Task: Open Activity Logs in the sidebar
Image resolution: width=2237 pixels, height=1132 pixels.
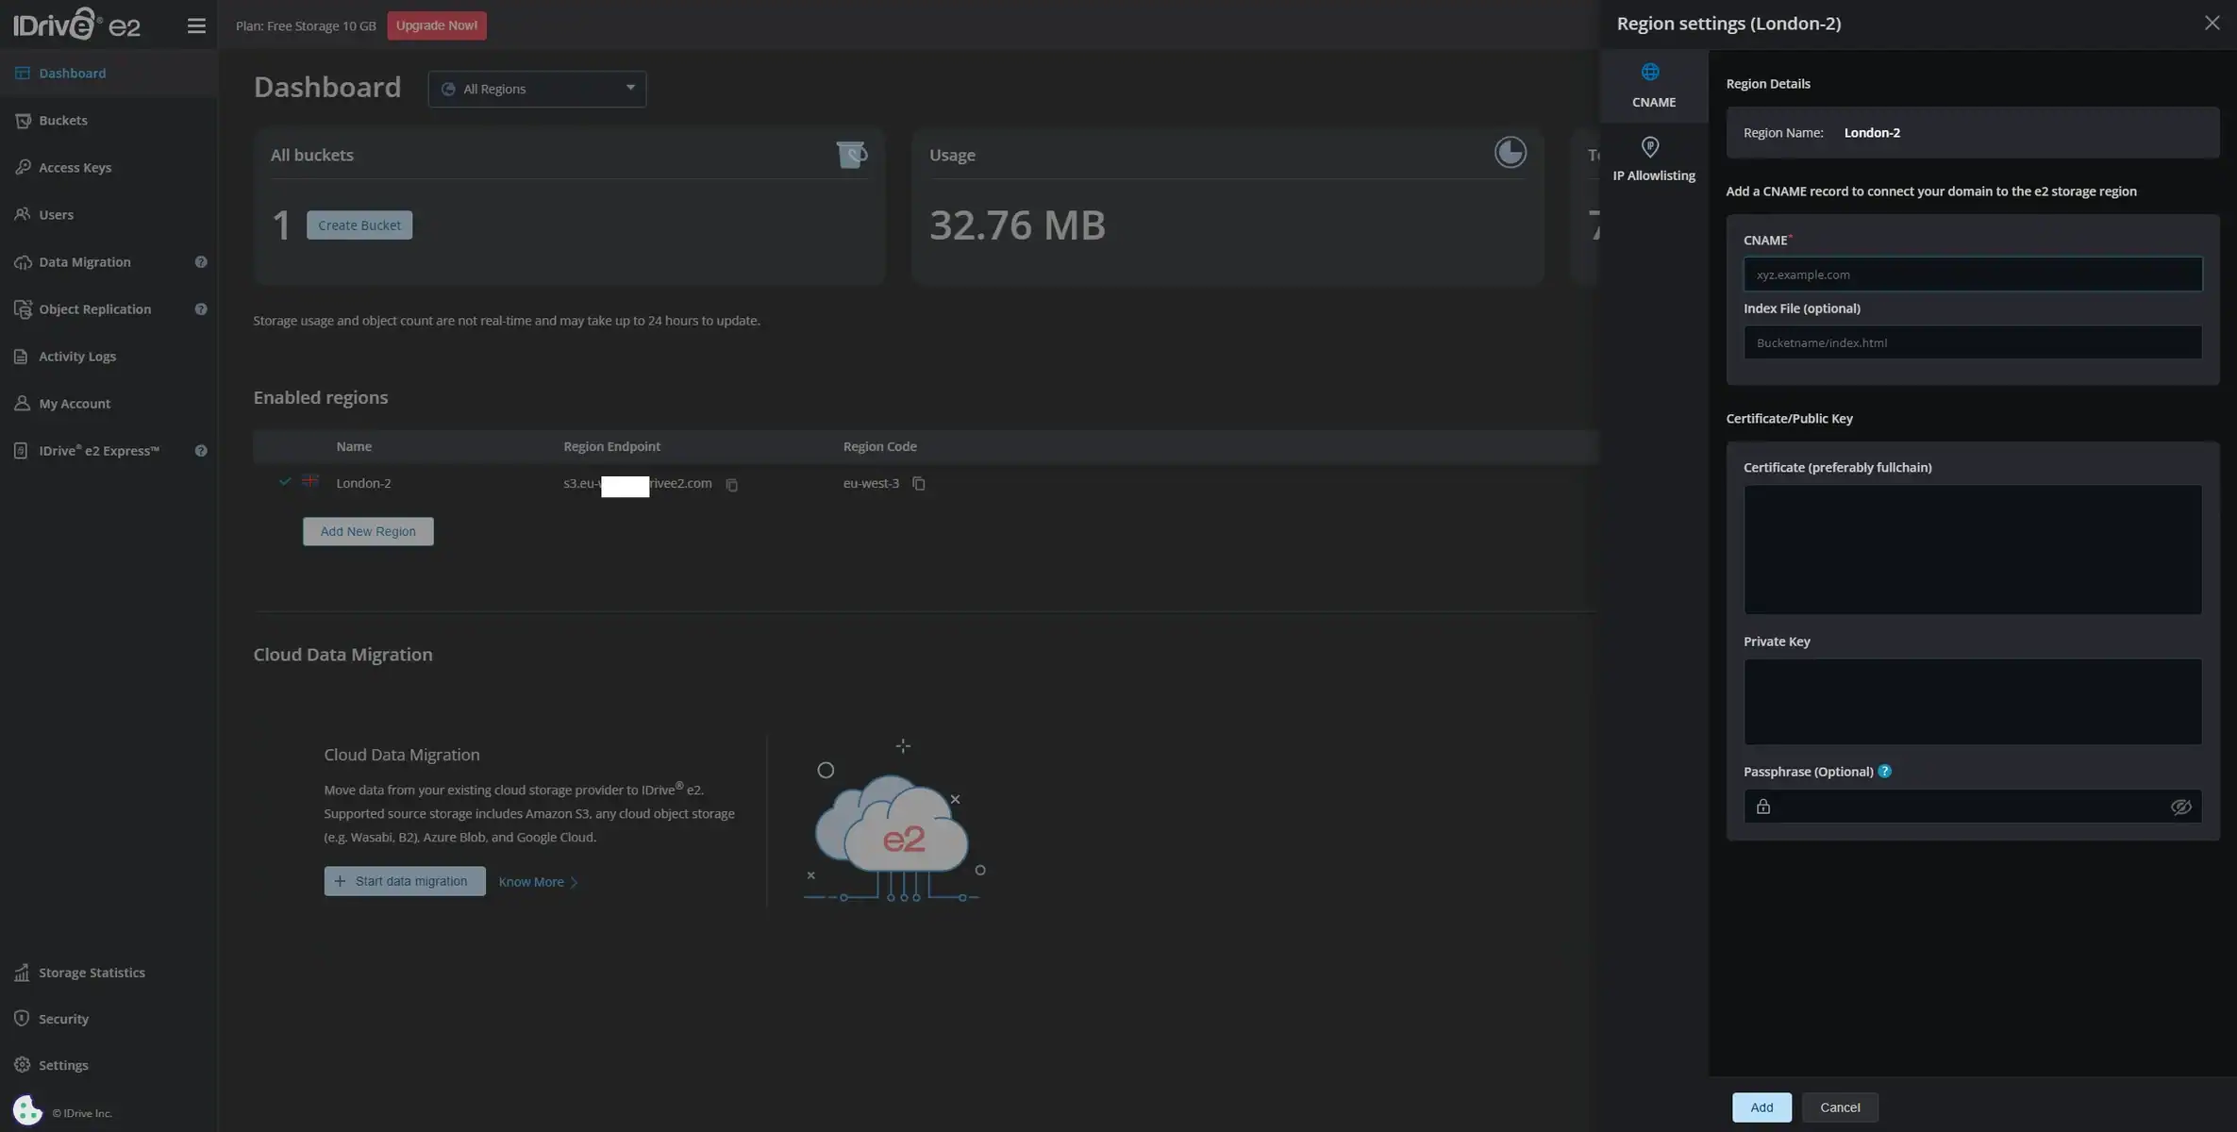Action: coord(109,357)
